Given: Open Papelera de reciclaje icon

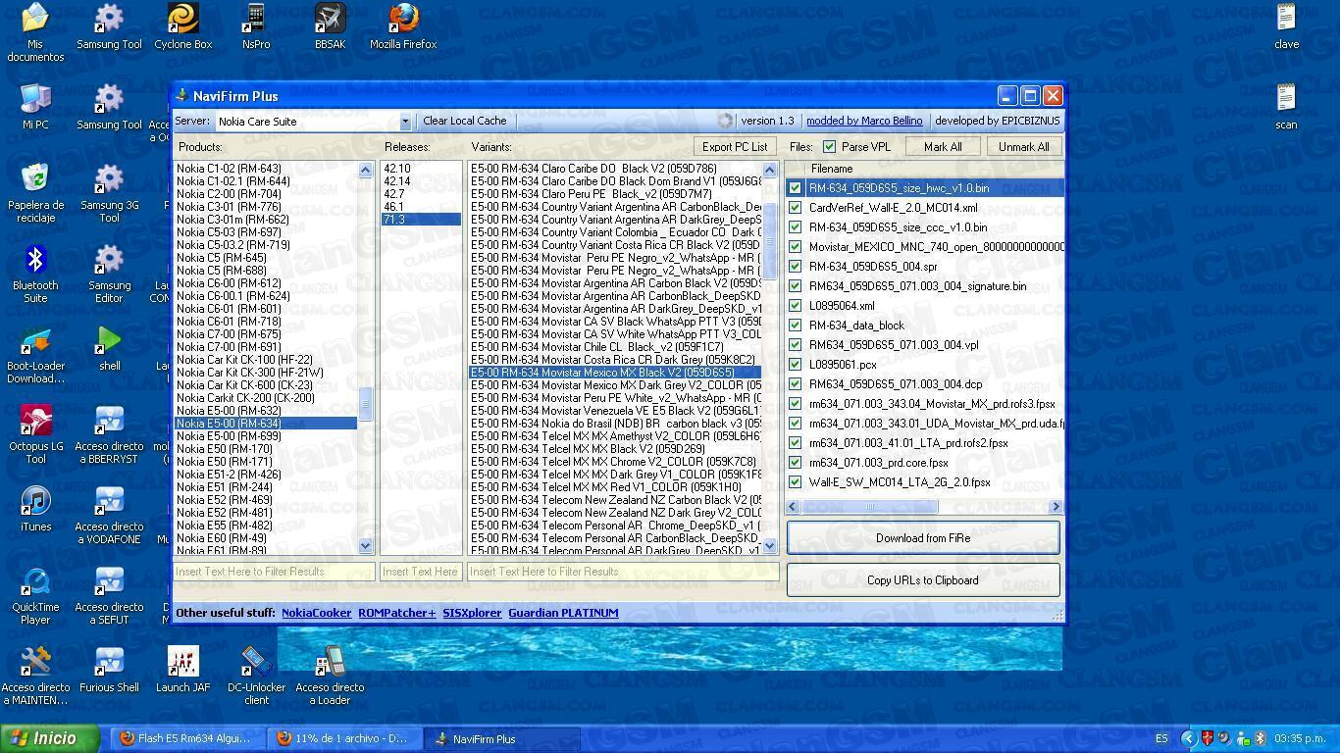Looking at the screenshot, I should coord(35,193).
